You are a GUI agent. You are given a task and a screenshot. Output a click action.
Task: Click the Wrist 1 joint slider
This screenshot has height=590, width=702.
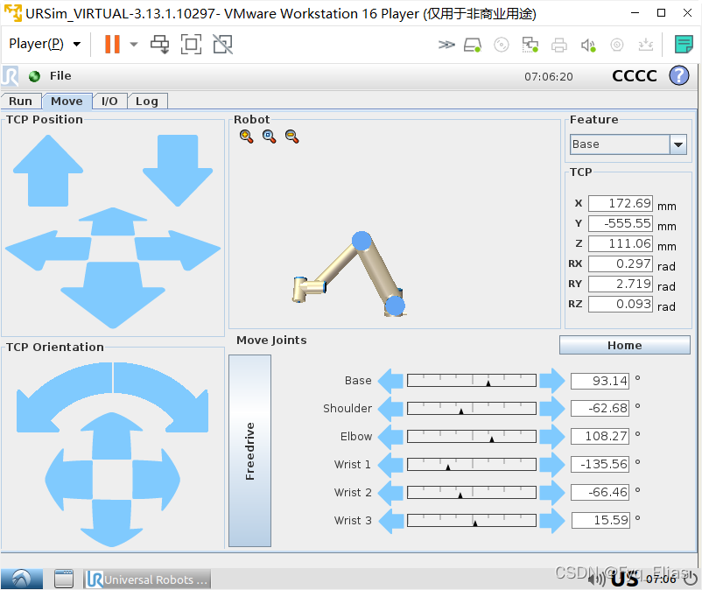coord(472,464)
